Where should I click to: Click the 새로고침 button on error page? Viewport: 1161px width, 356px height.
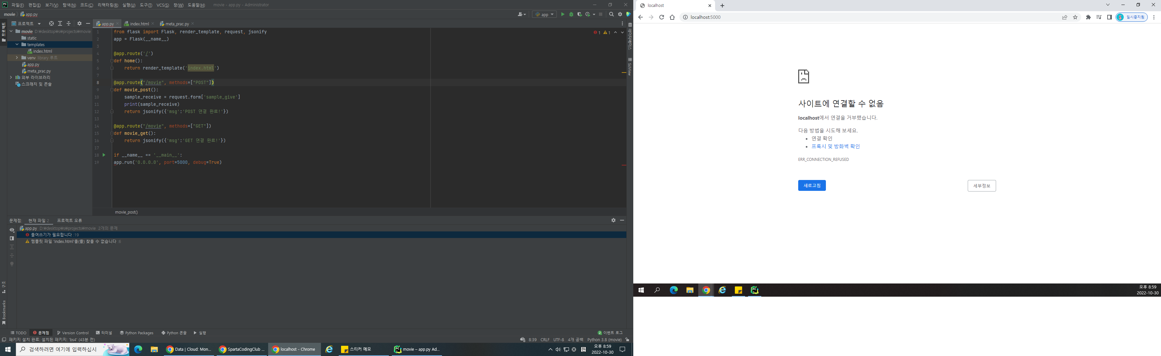(x=812, y=186)
